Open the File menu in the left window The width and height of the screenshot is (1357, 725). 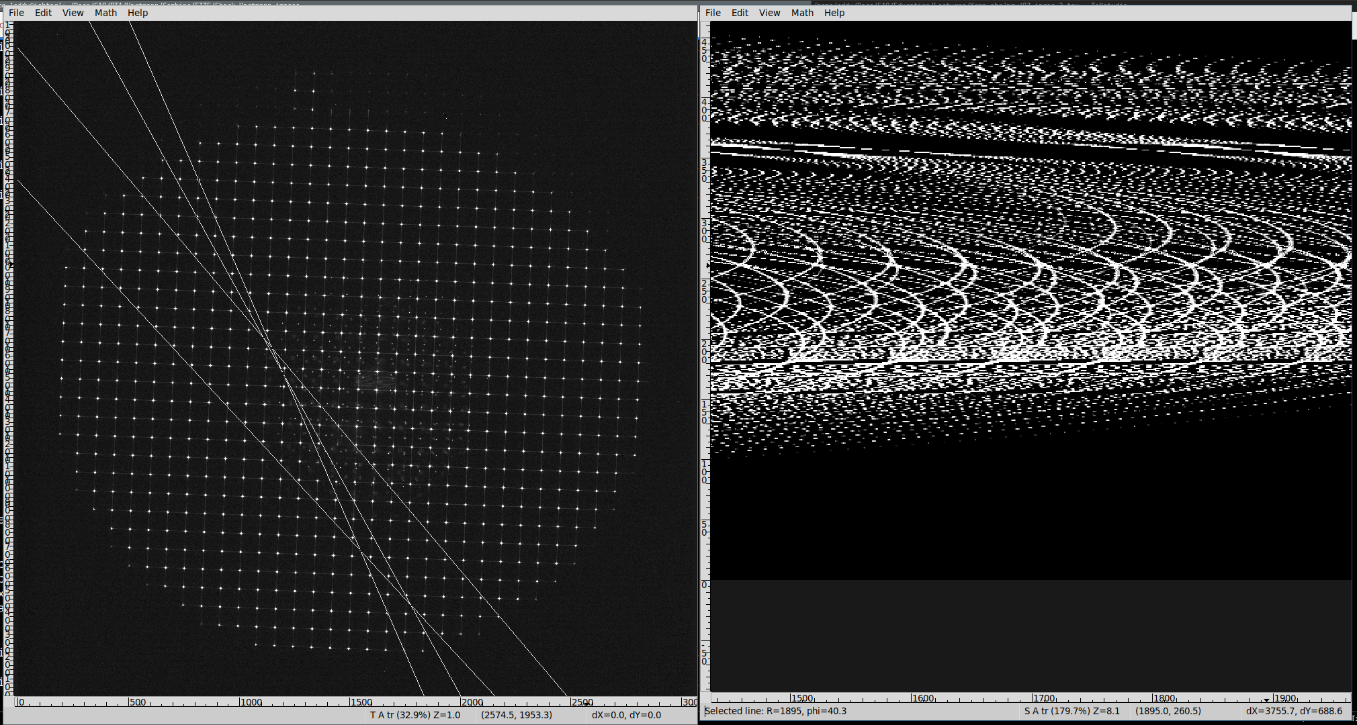coord(16,13)
